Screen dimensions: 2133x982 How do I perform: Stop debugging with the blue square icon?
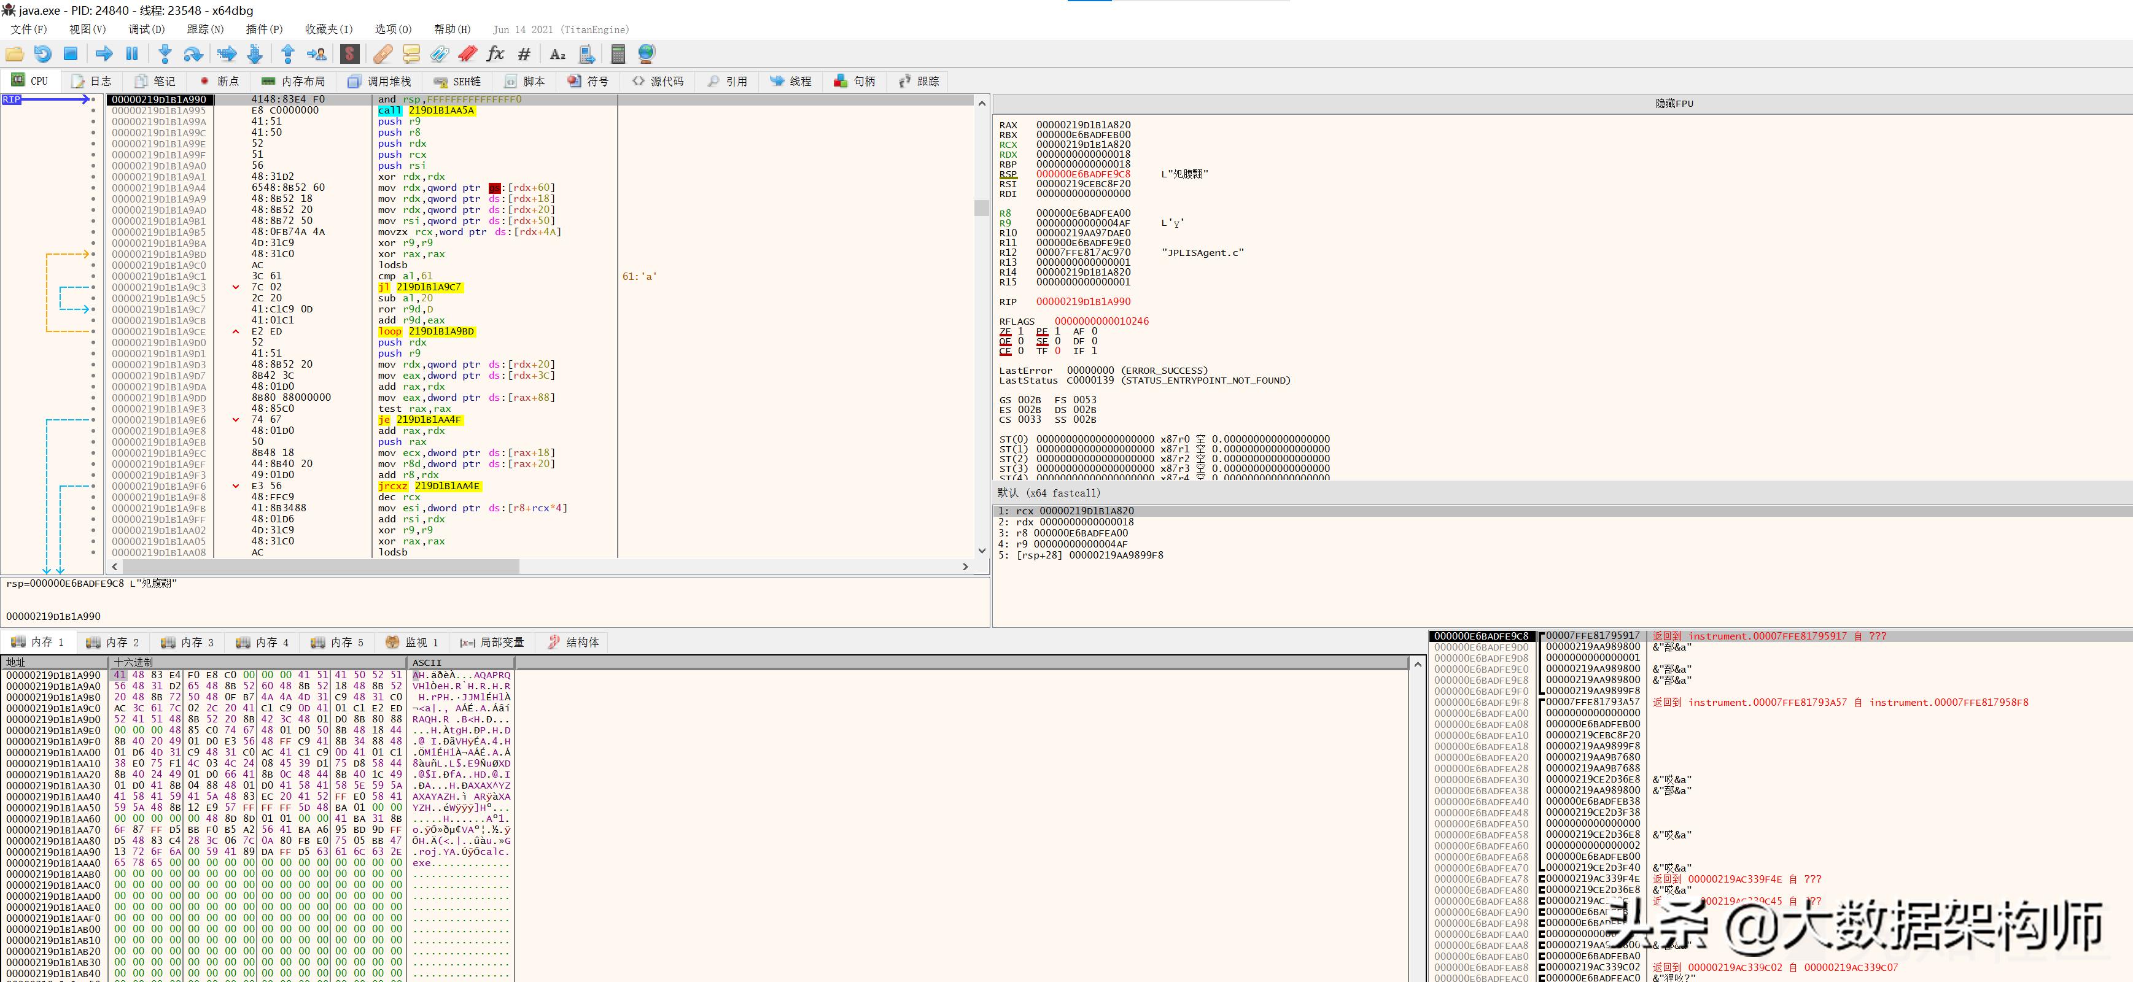coord(71,55)
